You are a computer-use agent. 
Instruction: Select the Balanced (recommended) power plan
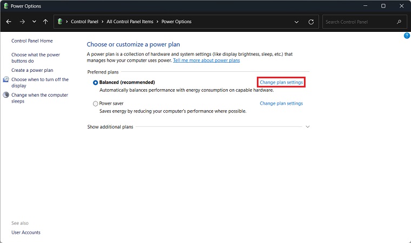point(96,83)
